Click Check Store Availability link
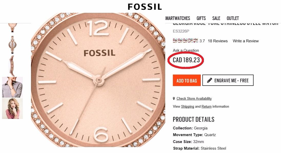This screenshot has width=281, height=153. coord(194,99)
